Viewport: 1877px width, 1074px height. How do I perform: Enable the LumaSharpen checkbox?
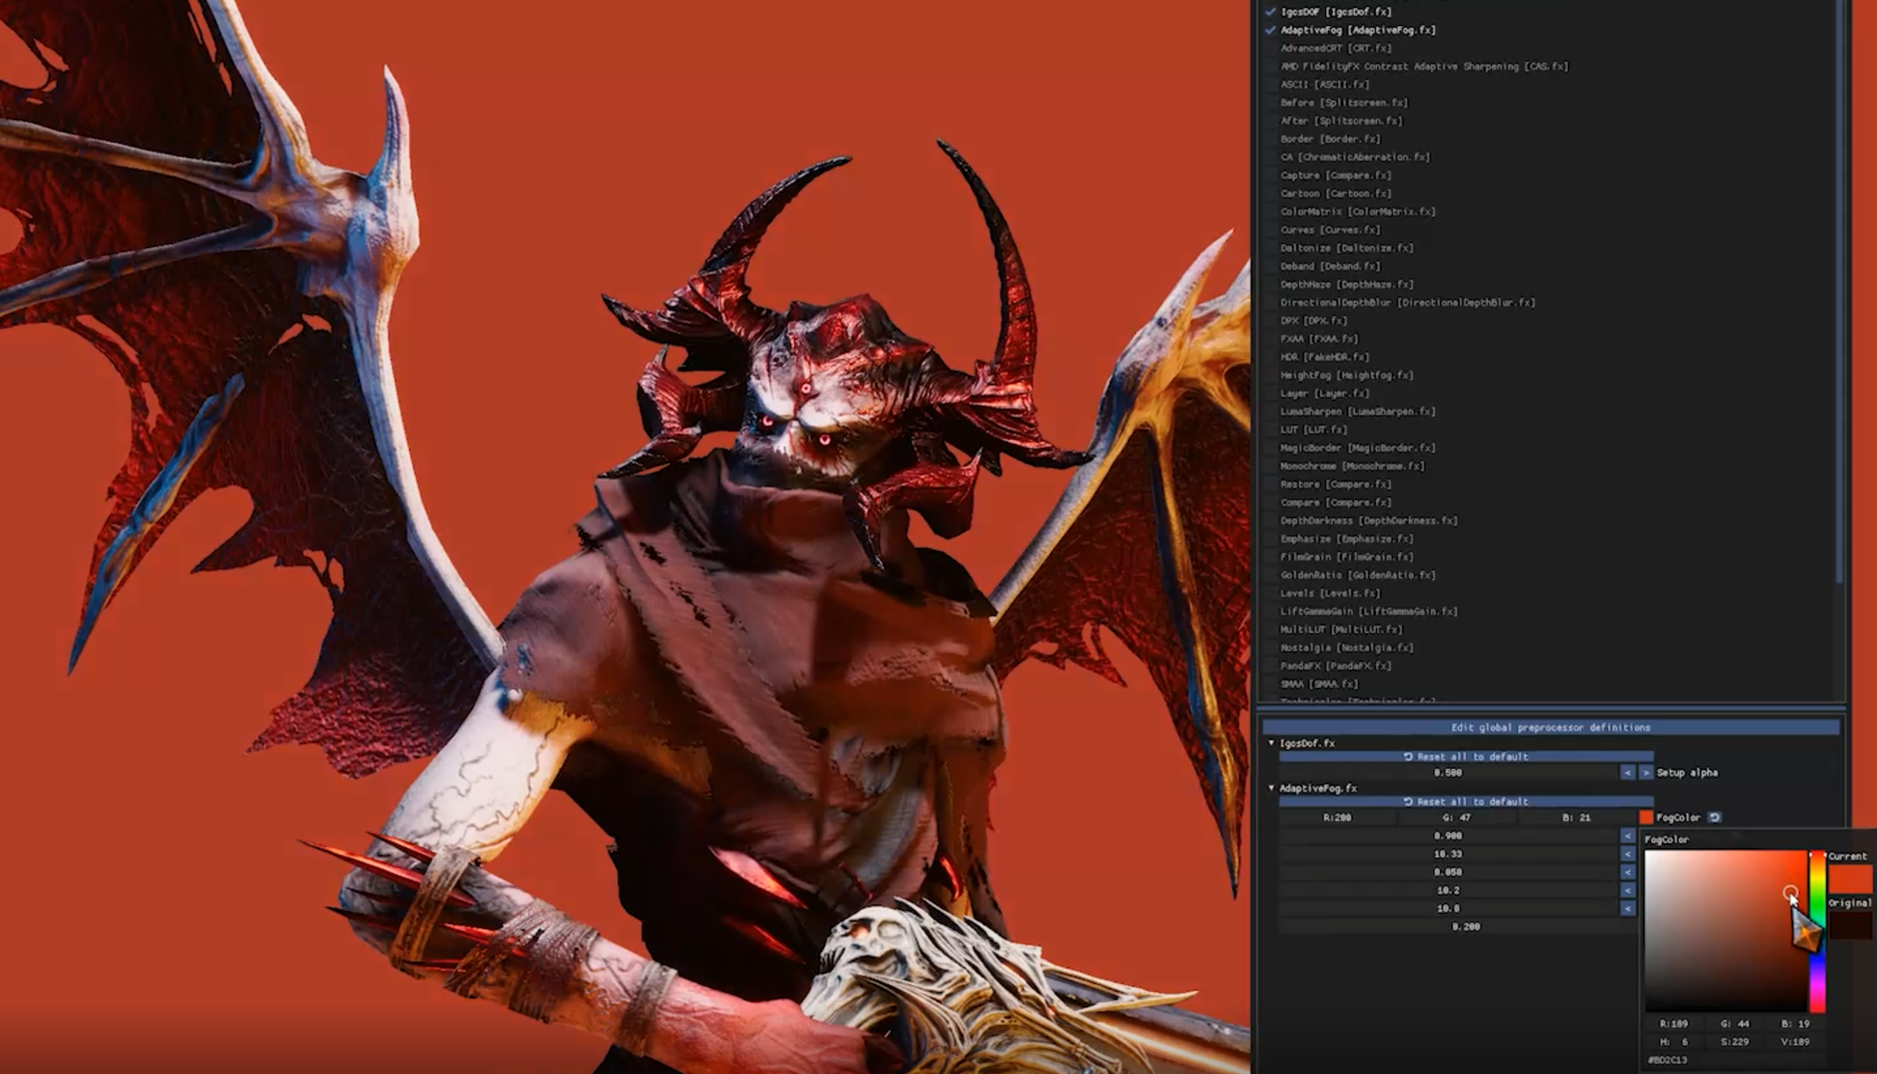[x=1270, y=412]
